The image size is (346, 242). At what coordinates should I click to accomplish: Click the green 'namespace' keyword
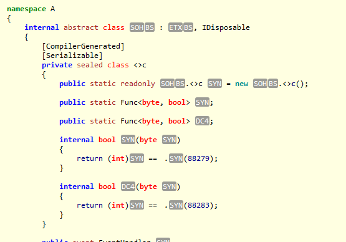coord(26,9)
